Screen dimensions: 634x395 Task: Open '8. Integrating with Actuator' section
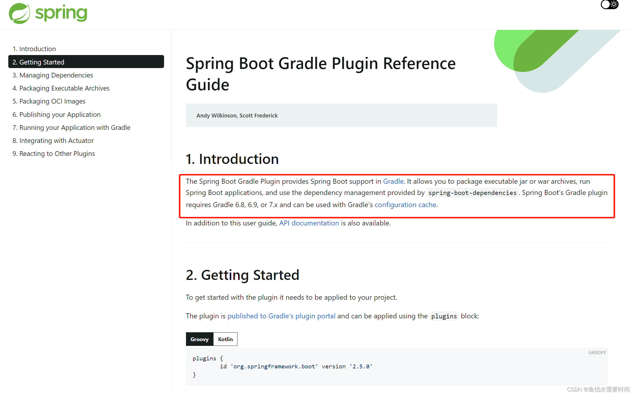coord(53,140)
